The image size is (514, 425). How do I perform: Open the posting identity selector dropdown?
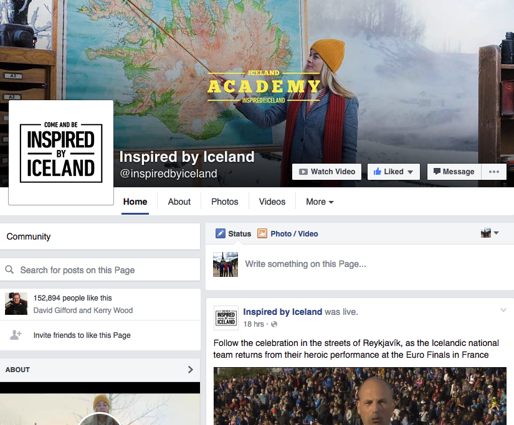[490, 233]
